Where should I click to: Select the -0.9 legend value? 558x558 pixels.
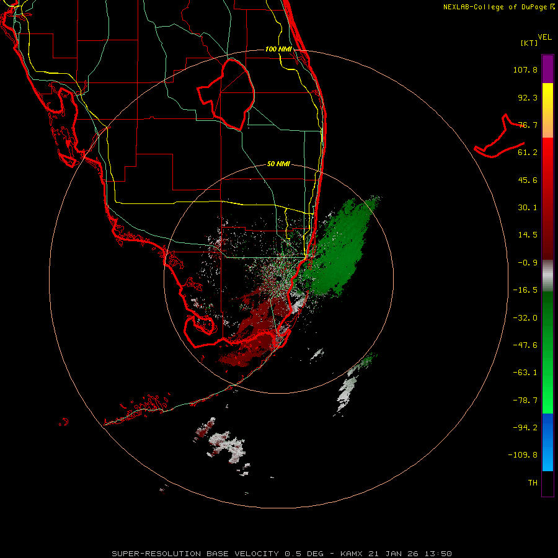tap(528, 263)
